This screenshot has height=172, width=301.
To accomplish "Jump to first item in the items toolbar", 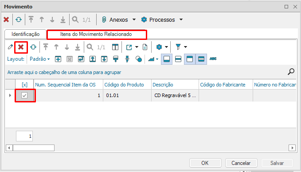I will tap(46, 47).
